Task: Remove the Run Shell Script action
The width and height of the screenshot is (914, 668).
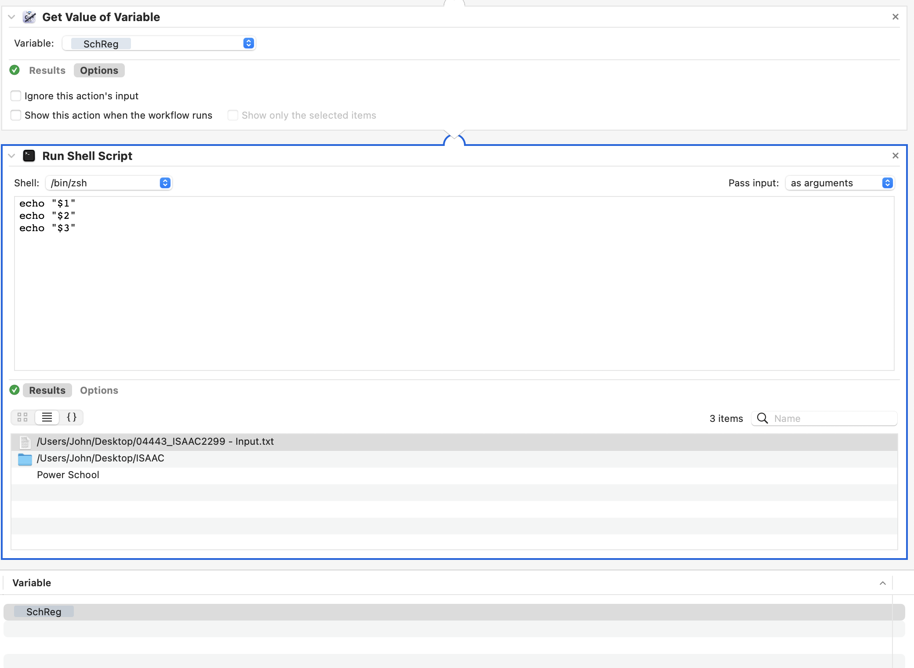Action: [x=895, y=156]
